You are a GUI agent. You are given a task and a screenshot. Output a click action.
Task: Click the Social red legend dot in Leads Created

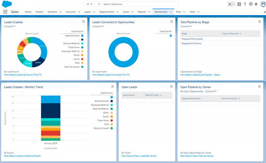[x=82, y=59]
